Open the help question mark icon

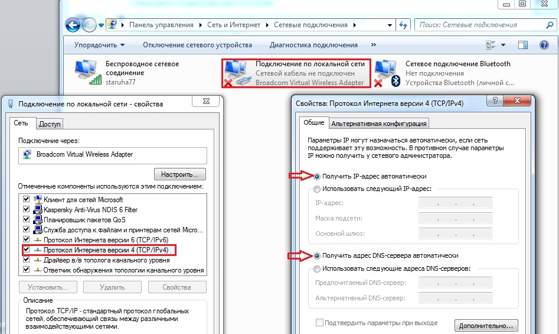[544, 45]
